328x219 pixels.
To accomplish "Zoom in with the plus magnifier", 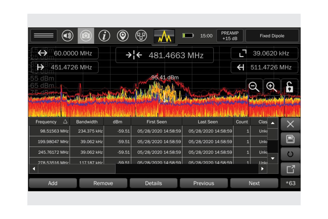I will (272, 87).
